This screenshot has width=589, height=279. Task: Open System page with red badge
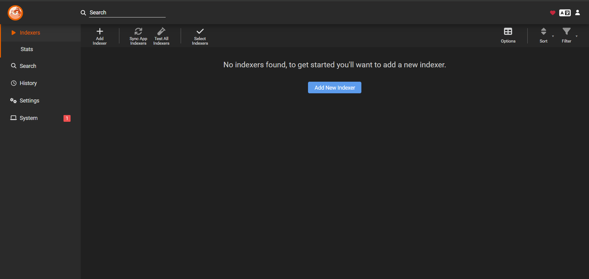point(29,118)
